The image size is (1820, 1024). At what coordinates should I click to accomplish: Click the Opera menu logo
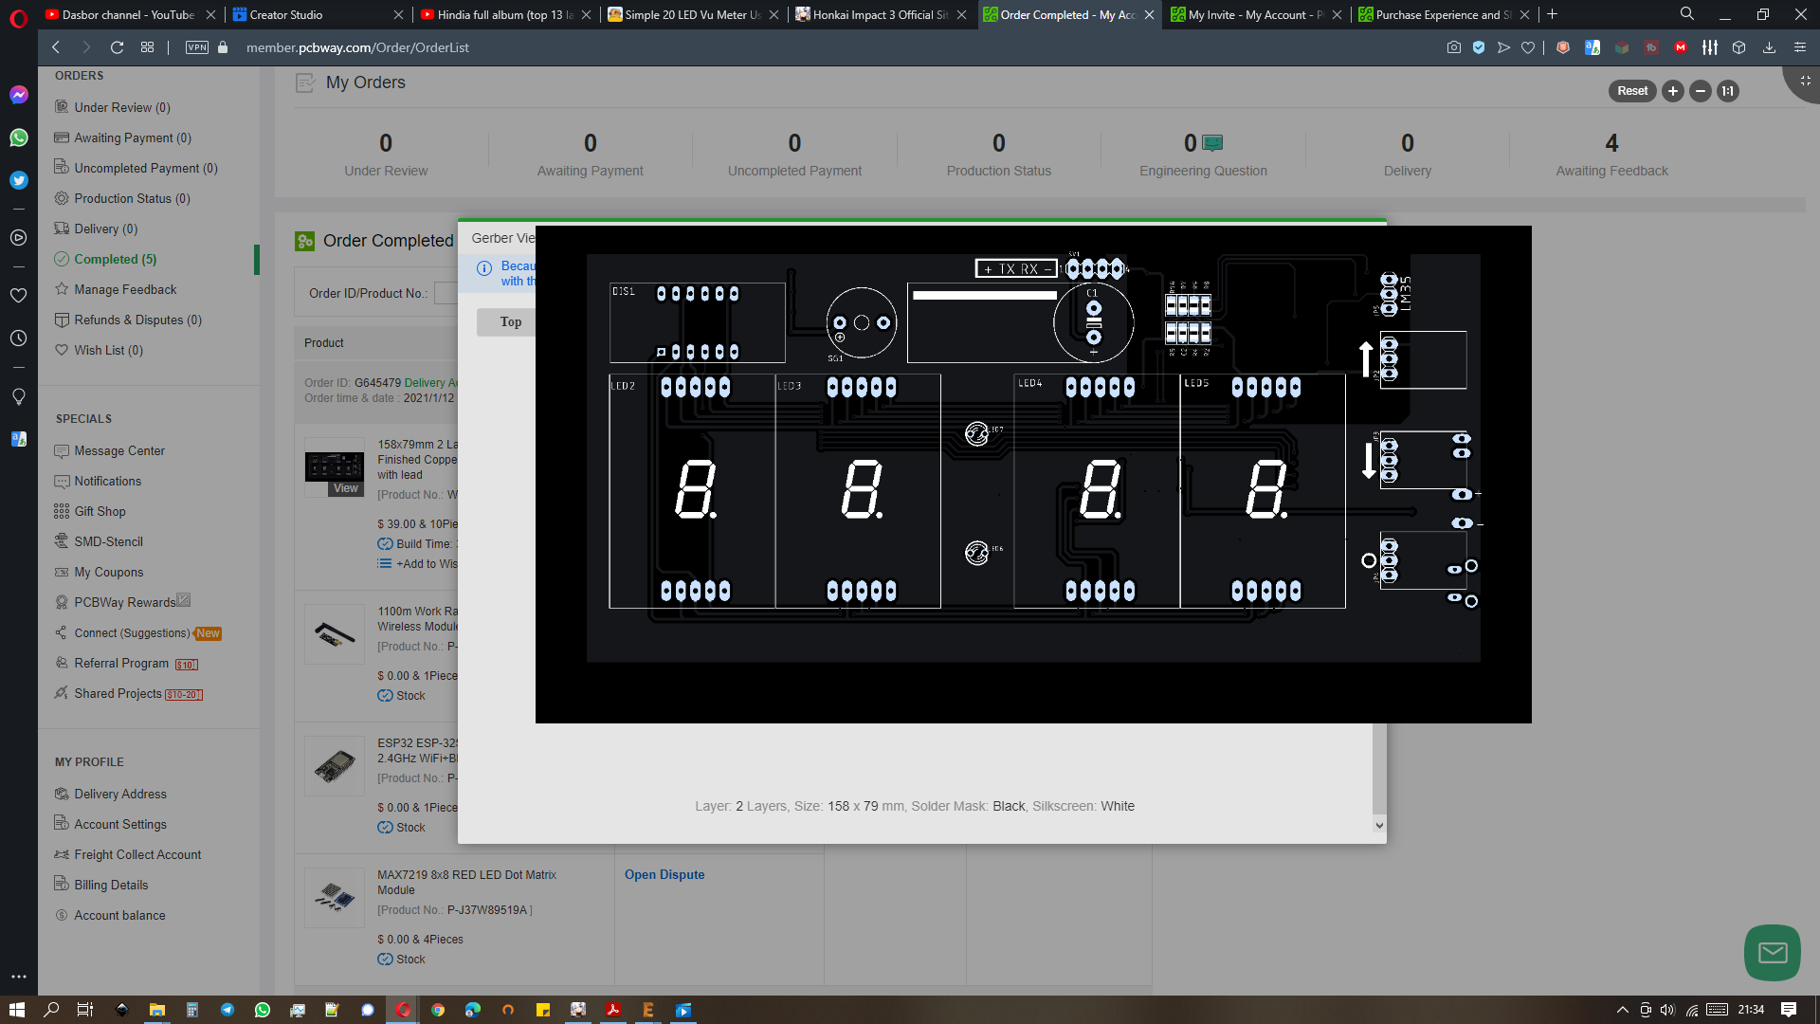pyautogui.click(x=18, y=18)
